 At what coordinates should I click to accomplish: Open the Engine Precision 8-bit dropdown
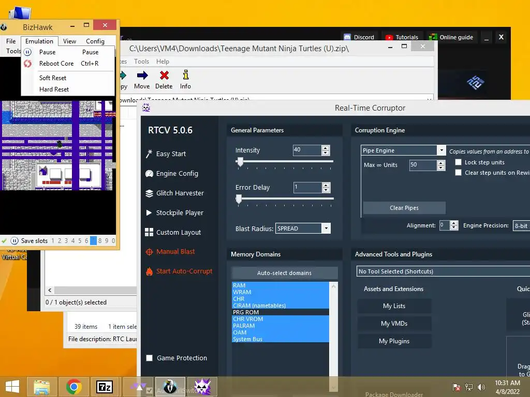(521, 226)
